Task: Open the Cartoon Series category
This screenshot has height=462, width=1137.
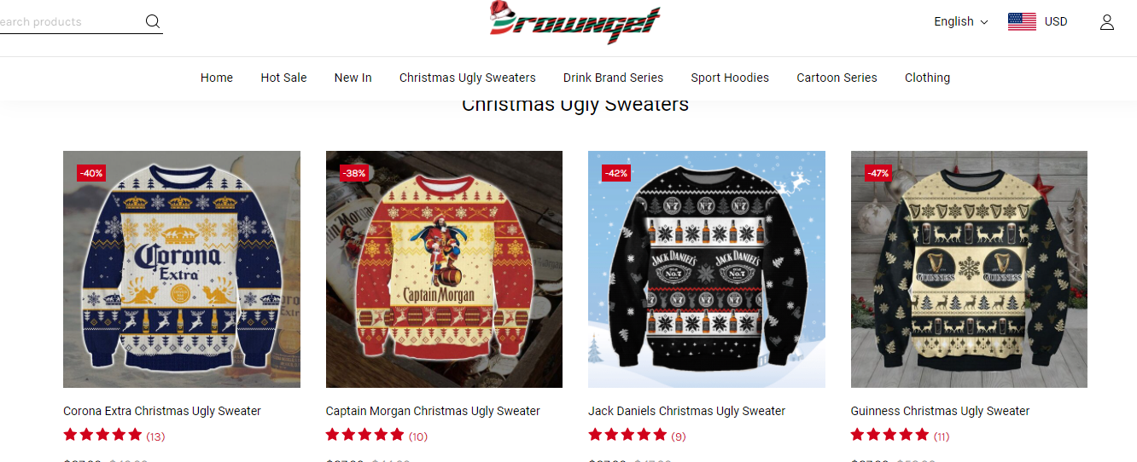Action: pyautogui.click(x=837, y=78)
